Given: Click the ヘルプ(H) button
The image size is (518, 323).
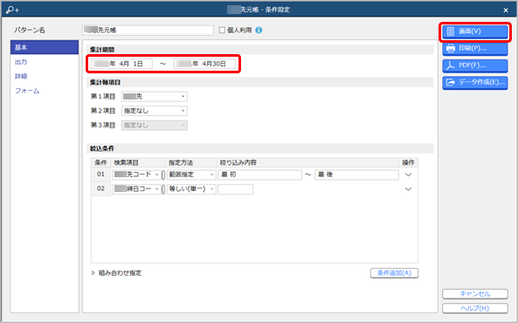Looking at the screenshot, I should pyautogui.click(x=475, y=308).
